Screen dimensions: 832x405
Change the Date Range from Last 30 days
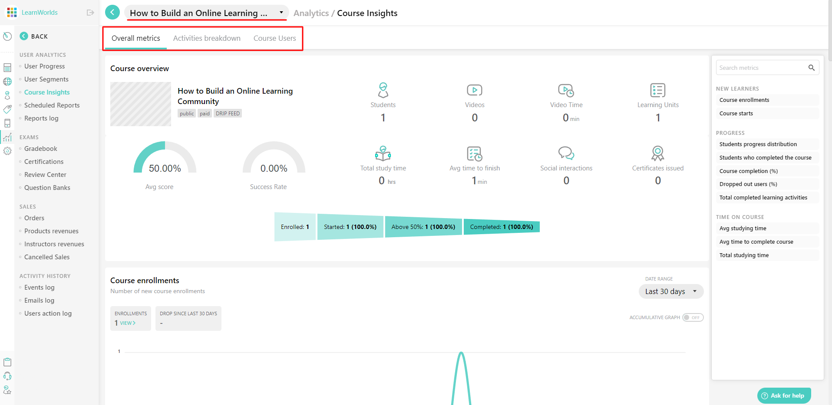(670, 291)
